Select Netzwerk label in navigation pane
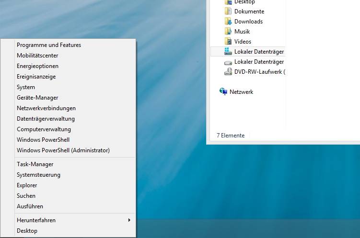The height and width of the screenshot is (238, 360). (241, 92)
